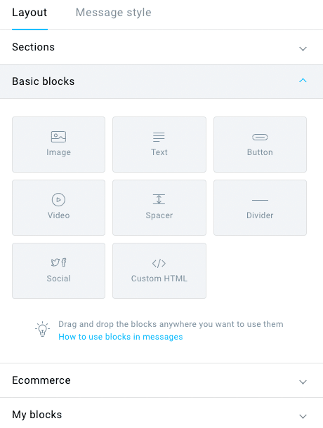Collapse the Basic blocks chevron
323x428 pixels.
click(x=303, y=80)
